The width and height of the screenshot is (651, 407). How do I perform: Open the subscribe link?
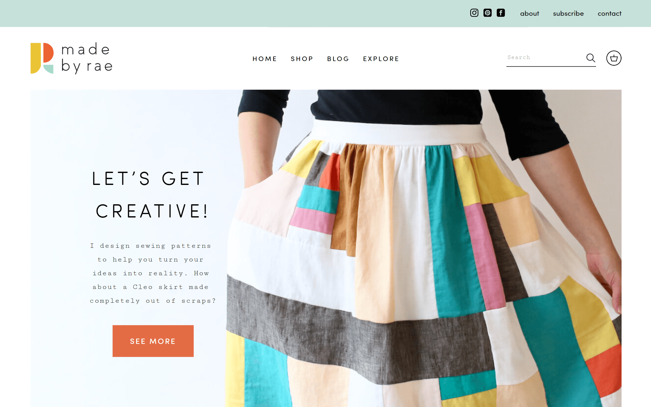point(568,13)
